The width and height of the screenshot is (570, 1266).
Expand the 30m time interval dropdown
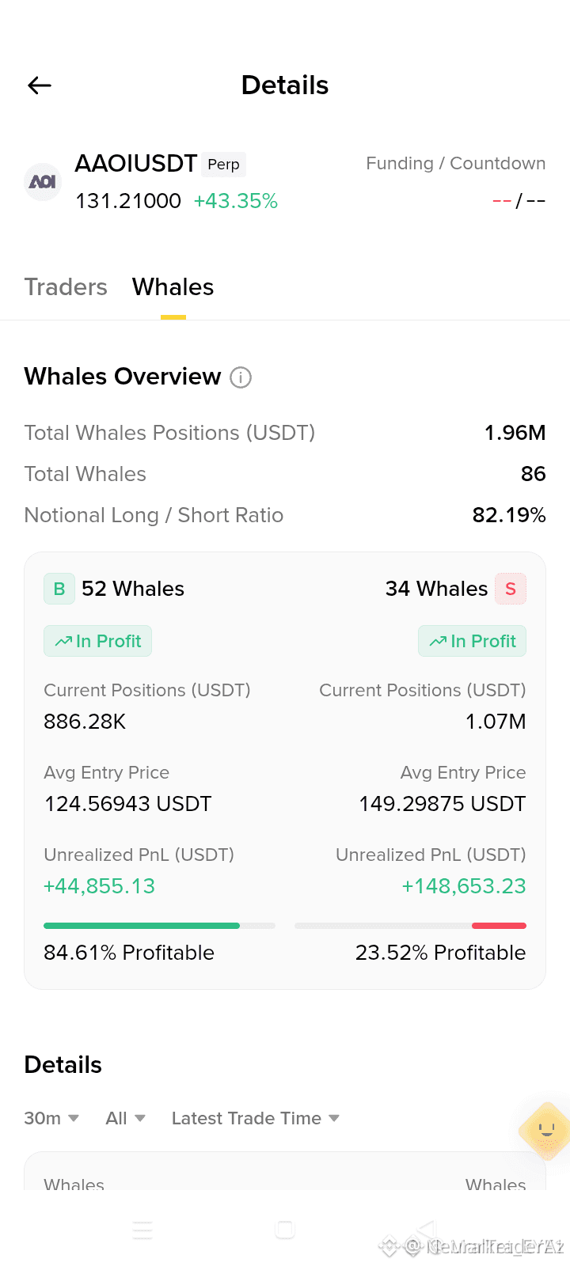coord(51,1118)
